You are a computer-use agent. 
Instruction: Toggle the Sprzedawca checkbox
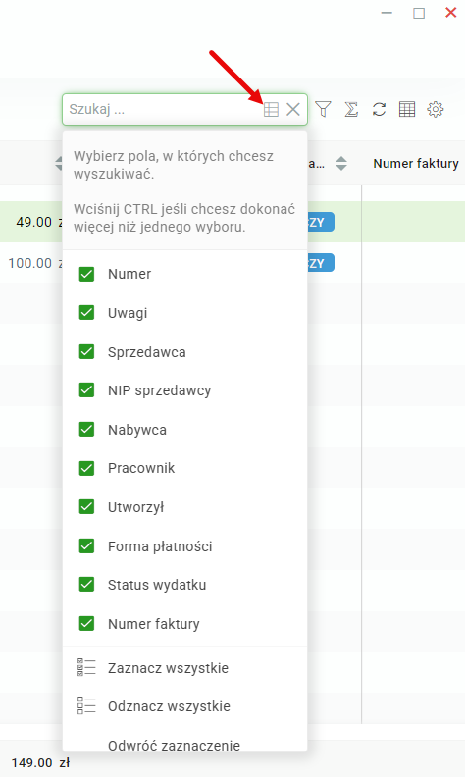(86, 351)
